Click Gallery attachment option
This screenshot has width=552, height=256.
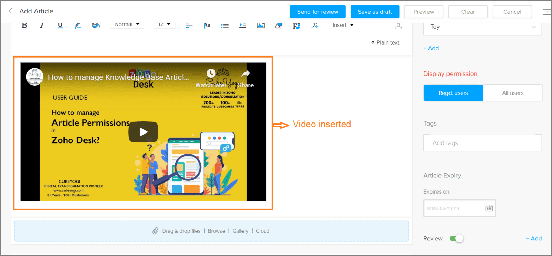pyautogui.click(x=240, y=231)
